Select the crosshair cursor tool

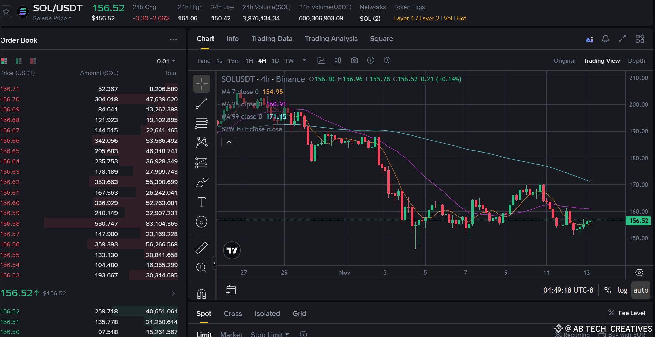tap(201, 83)
